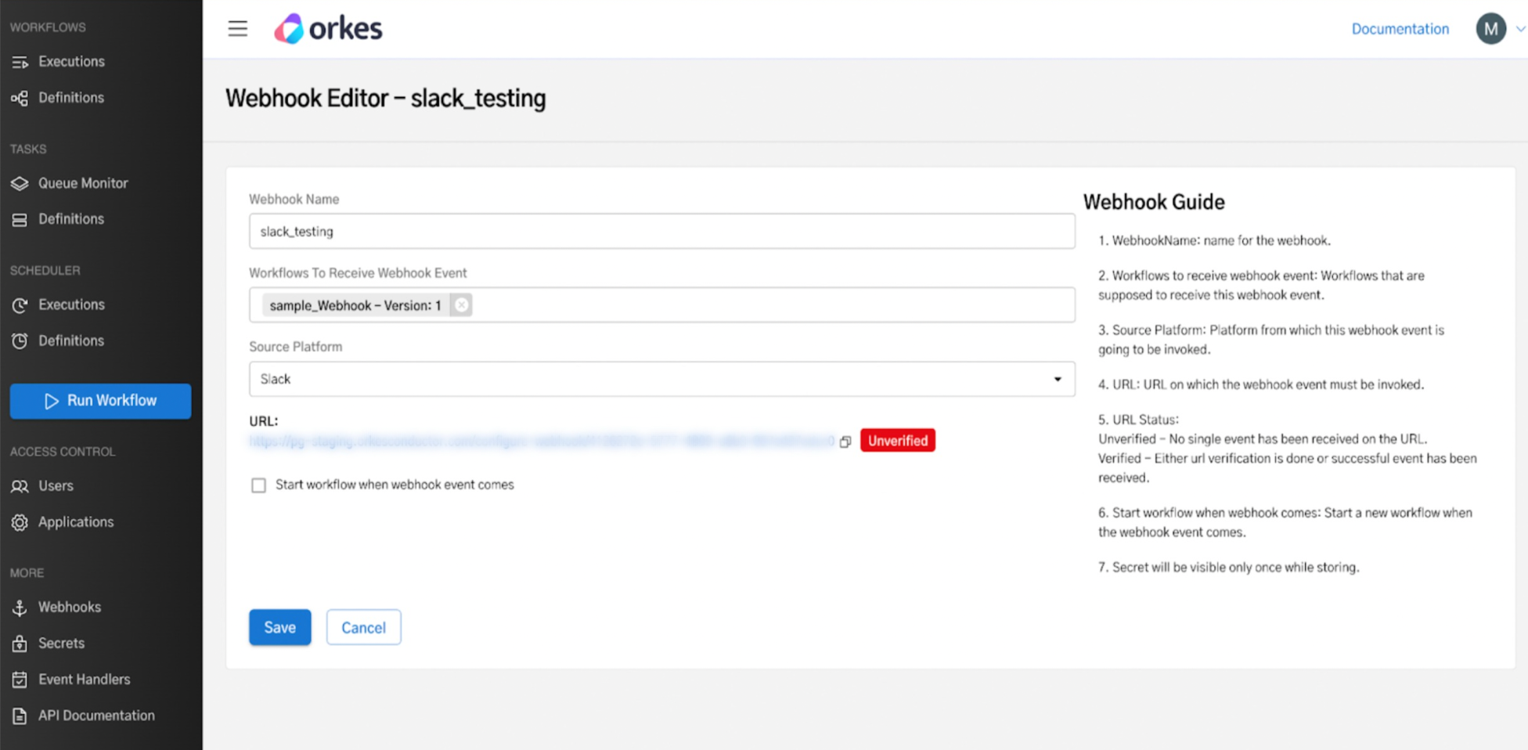Go to Executions under Workflows
Image resolution: width=1528 pixels, height=750 pixels.
coord(71,61)
